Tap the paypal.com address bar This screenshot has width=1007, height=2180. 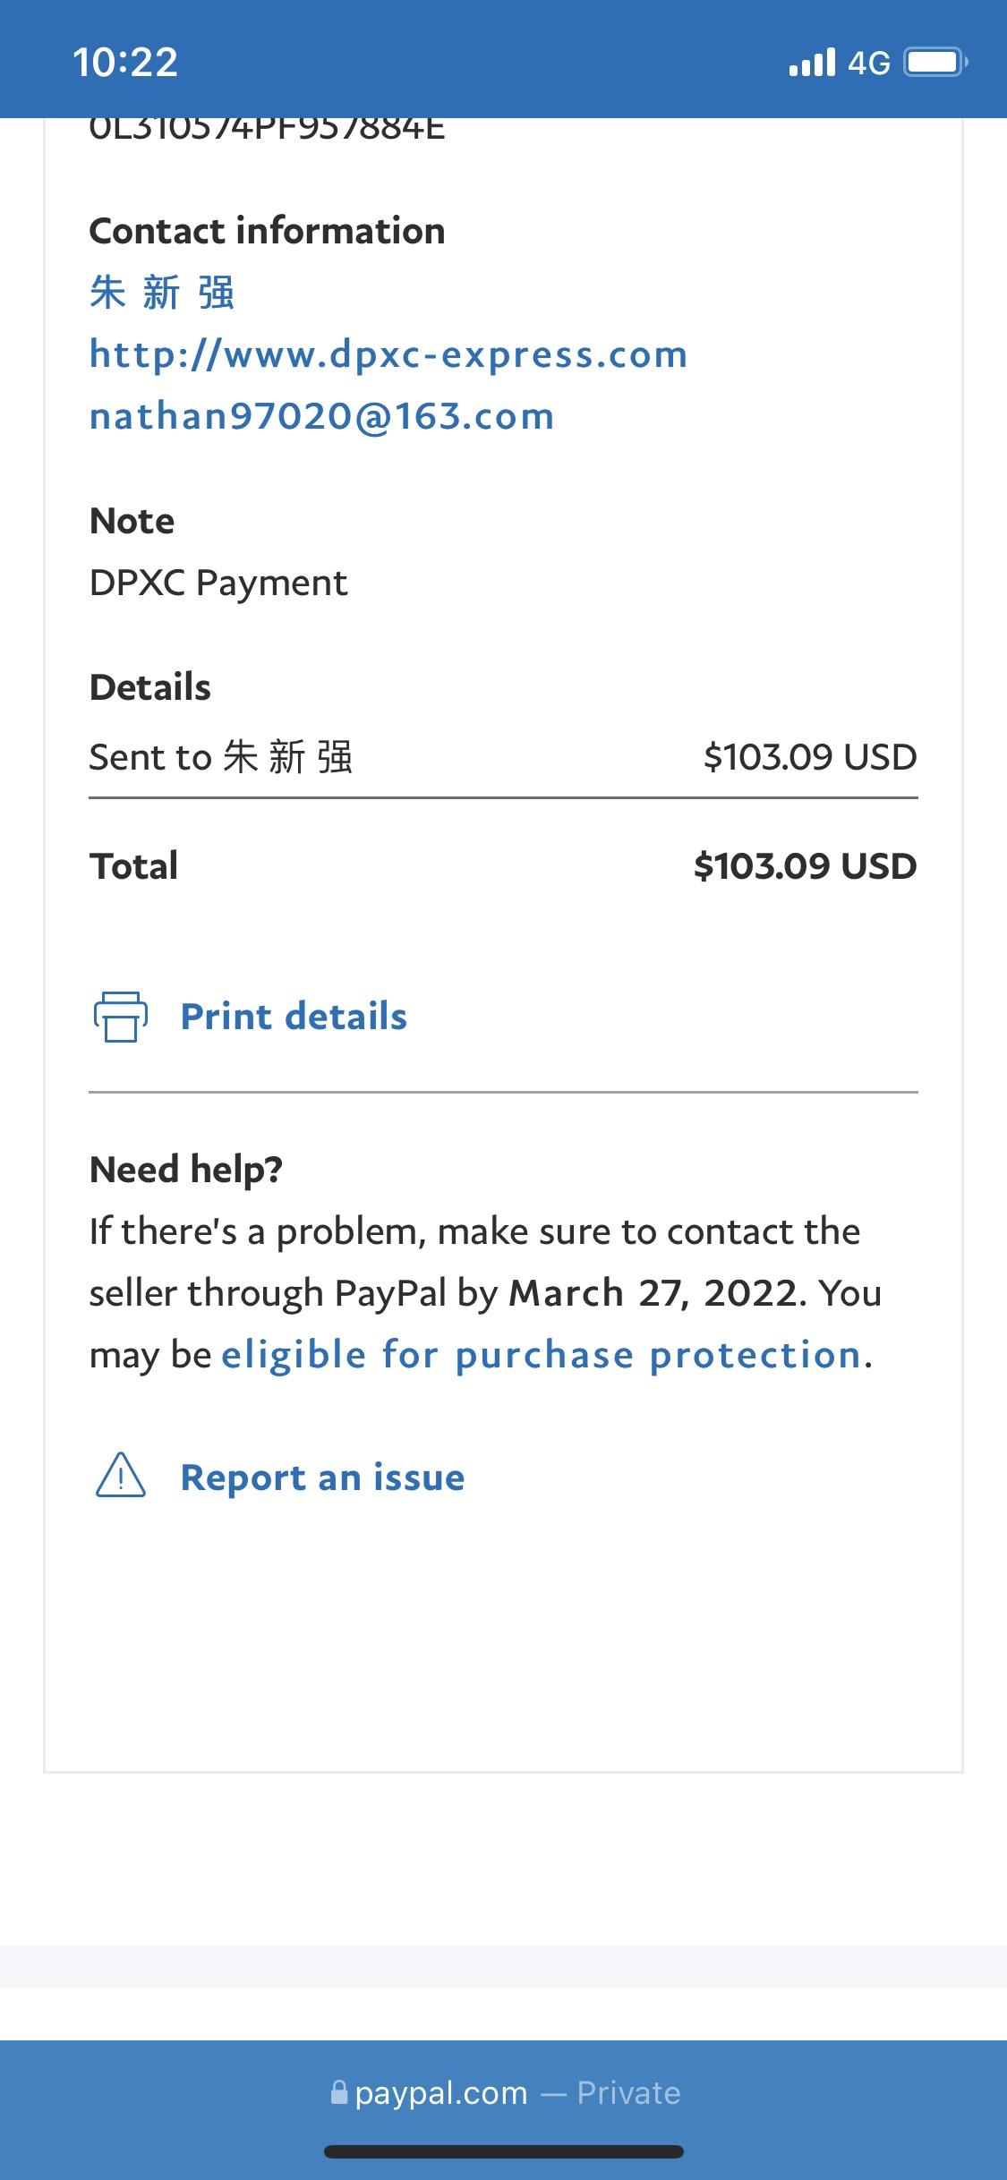tap(503, 2092)
